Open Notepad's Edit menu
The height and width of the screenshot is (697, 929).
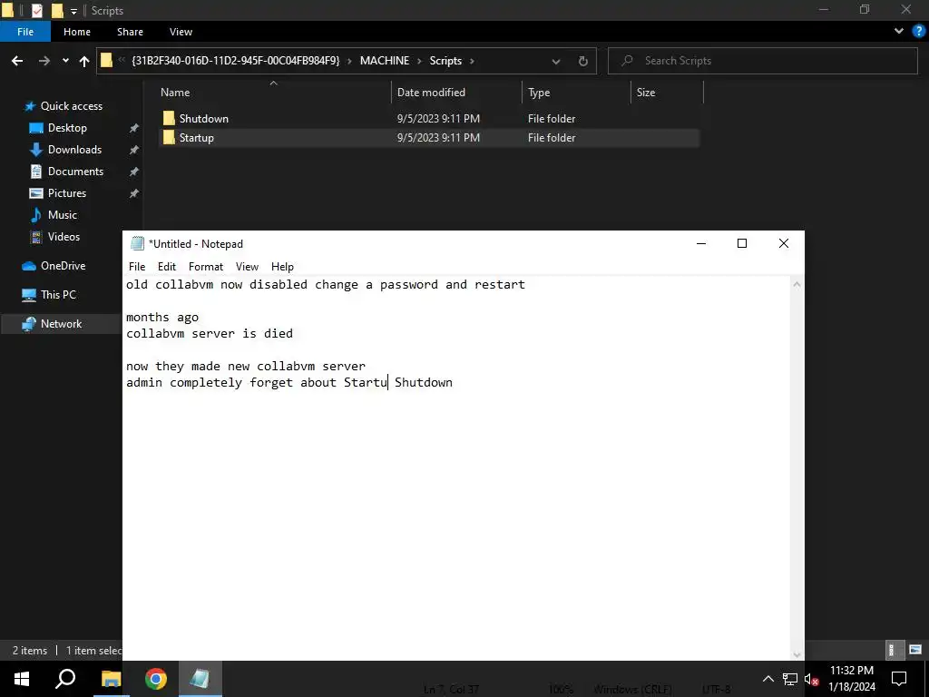point(167,267)
